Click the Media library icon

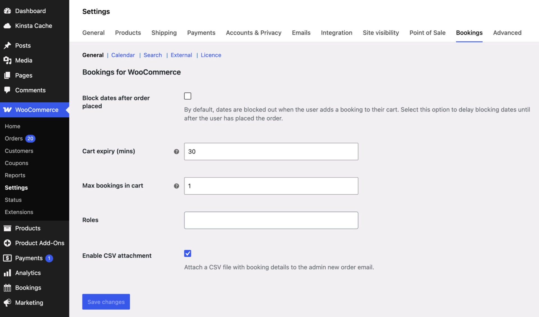coord(7,60)
